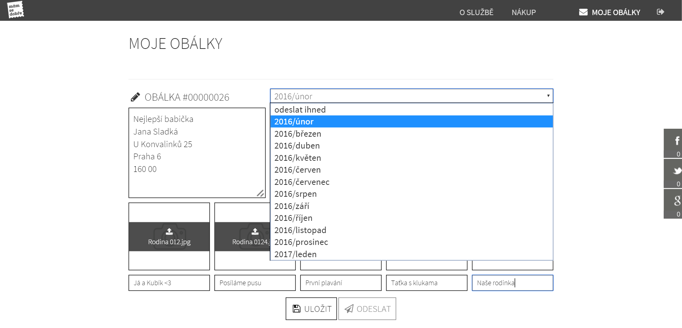Go to the NÁKUP page
Viewport: 682px width, 328px height.
(x=523, y=12)
